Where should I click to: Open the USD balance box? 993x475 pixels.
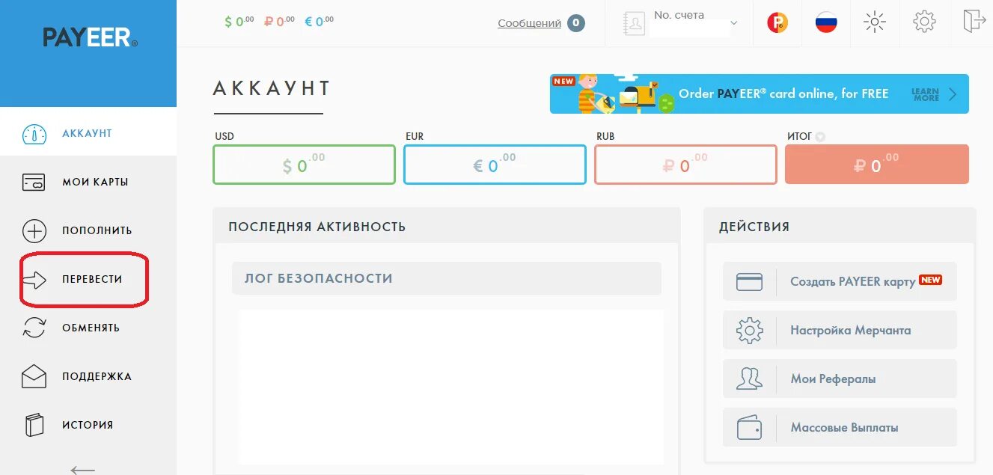coord(304,165)
